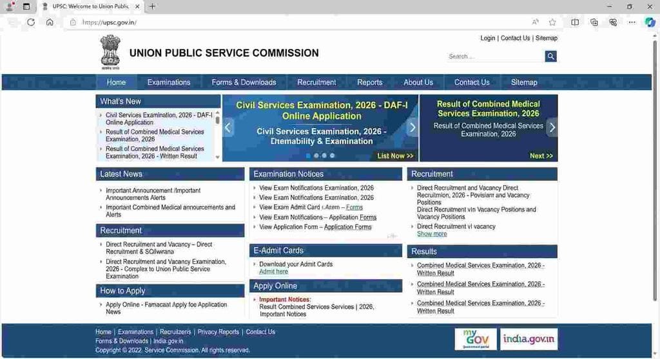Screen dimensions: 660x359
Task: Click the magnifier search button
Action: [x=550, y=57]
